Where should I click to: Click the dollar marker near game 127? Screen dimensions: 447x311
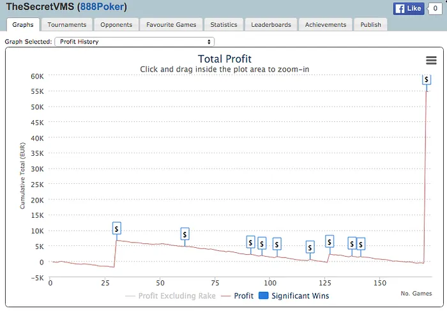pyautogui.click(x=330, y=241)
